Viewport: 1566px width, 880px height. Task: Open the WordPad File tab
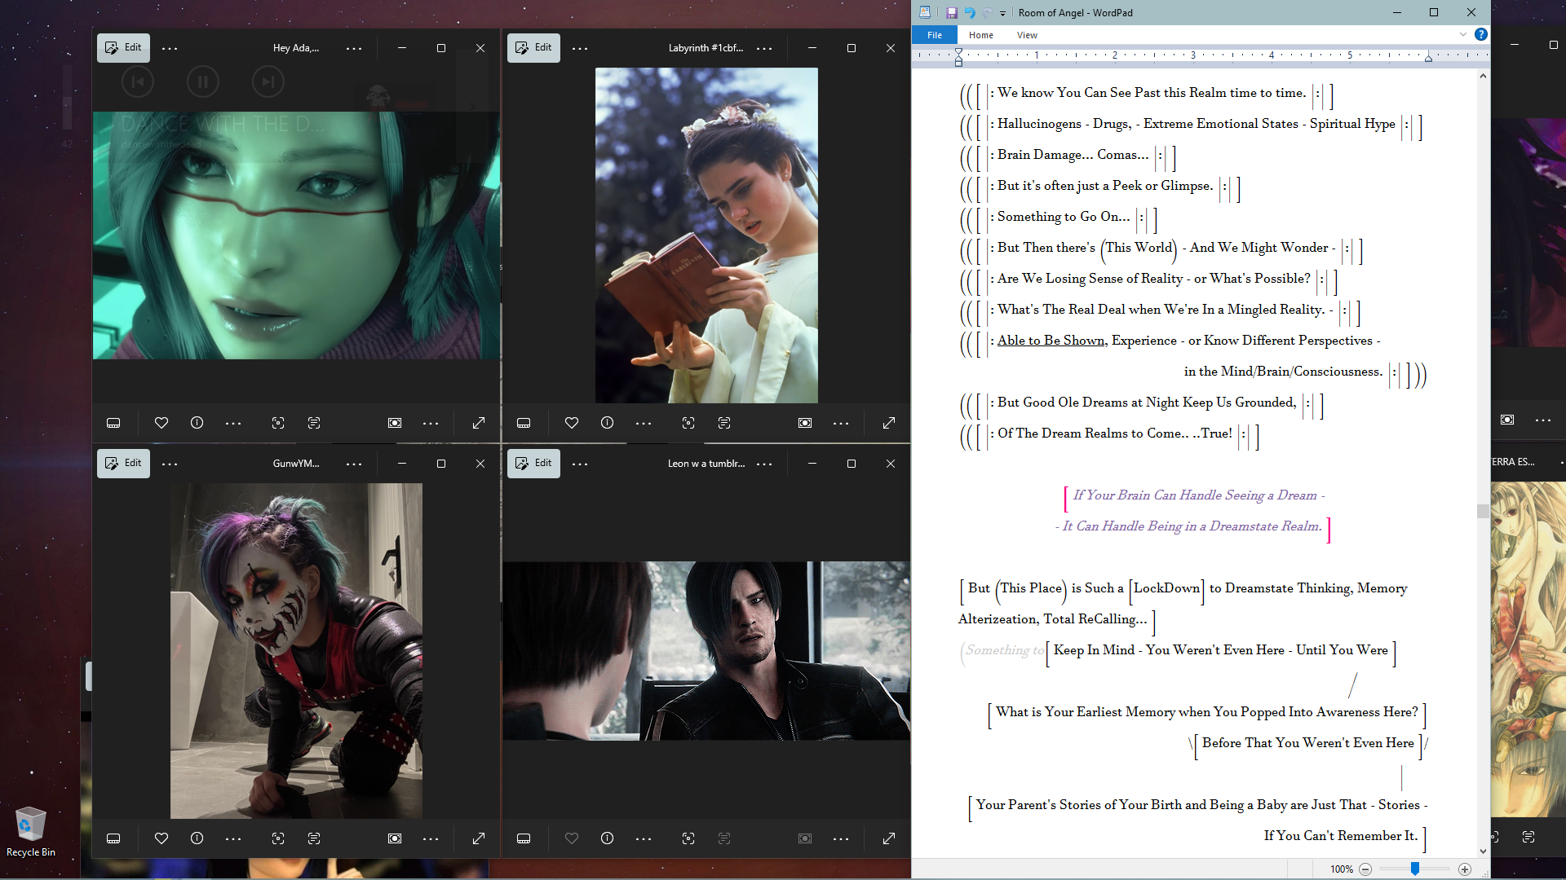click(x=935, y=35)
